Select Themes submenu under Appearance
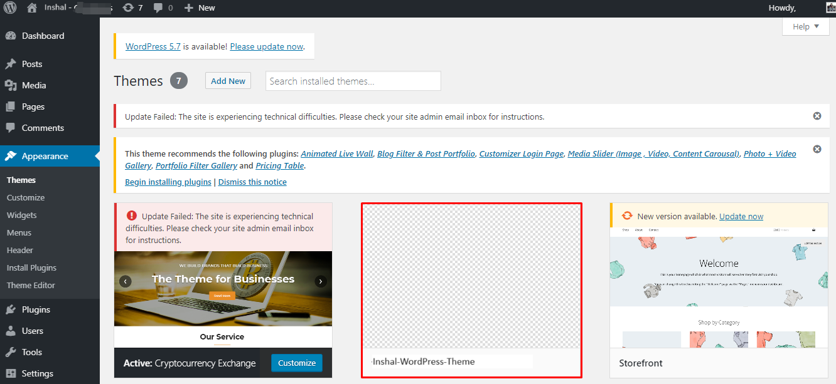836x384 pixels. point(21,180)
